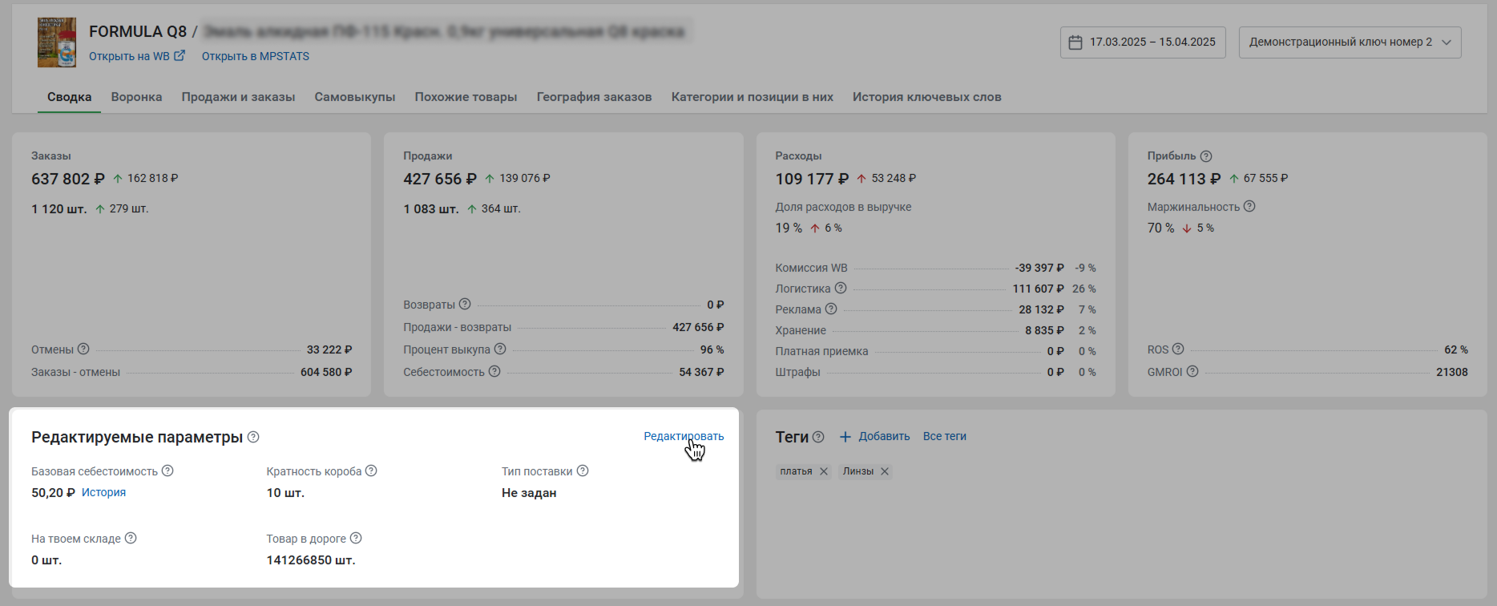The width and height of the screenshot is (1497, 606).
Task: Switch to the Воронка tab
Action: coord(136,97)
